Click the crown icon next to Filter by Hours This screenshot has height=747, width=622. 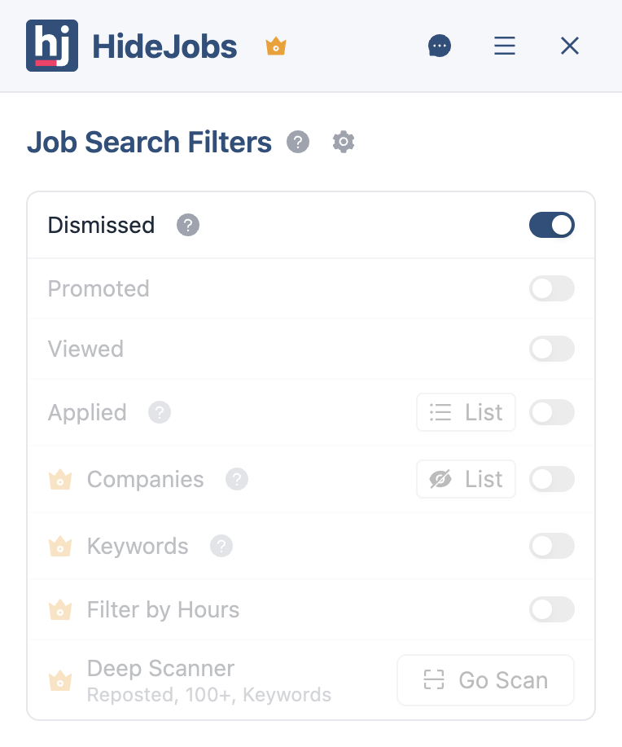click(x=61, y=609)
